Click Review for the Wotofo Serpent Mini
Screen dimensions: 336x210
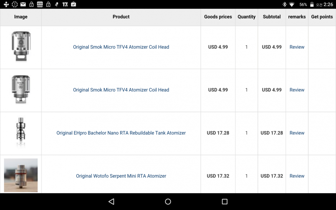click(297, 176)
